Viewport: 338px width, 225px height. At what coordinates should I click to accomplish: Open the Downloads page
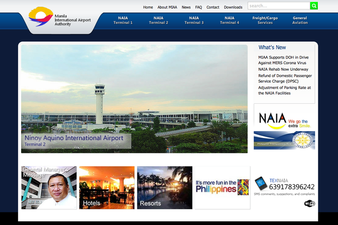[233, 7]
